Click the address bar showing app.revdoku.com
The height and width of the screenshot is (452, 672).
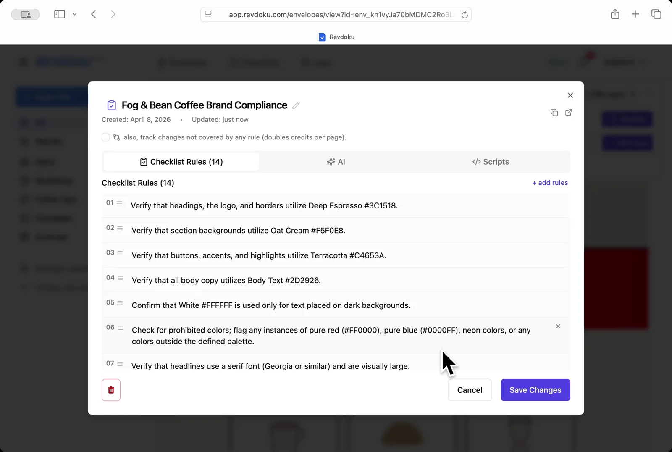[336, 14]
